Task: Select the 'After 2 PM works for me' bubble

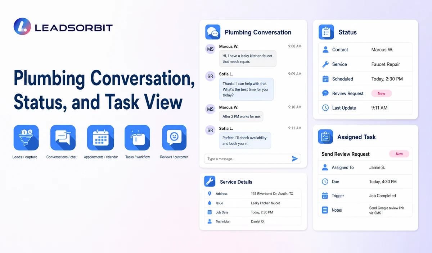Action: pyautogui.click(x=241, y=116)
